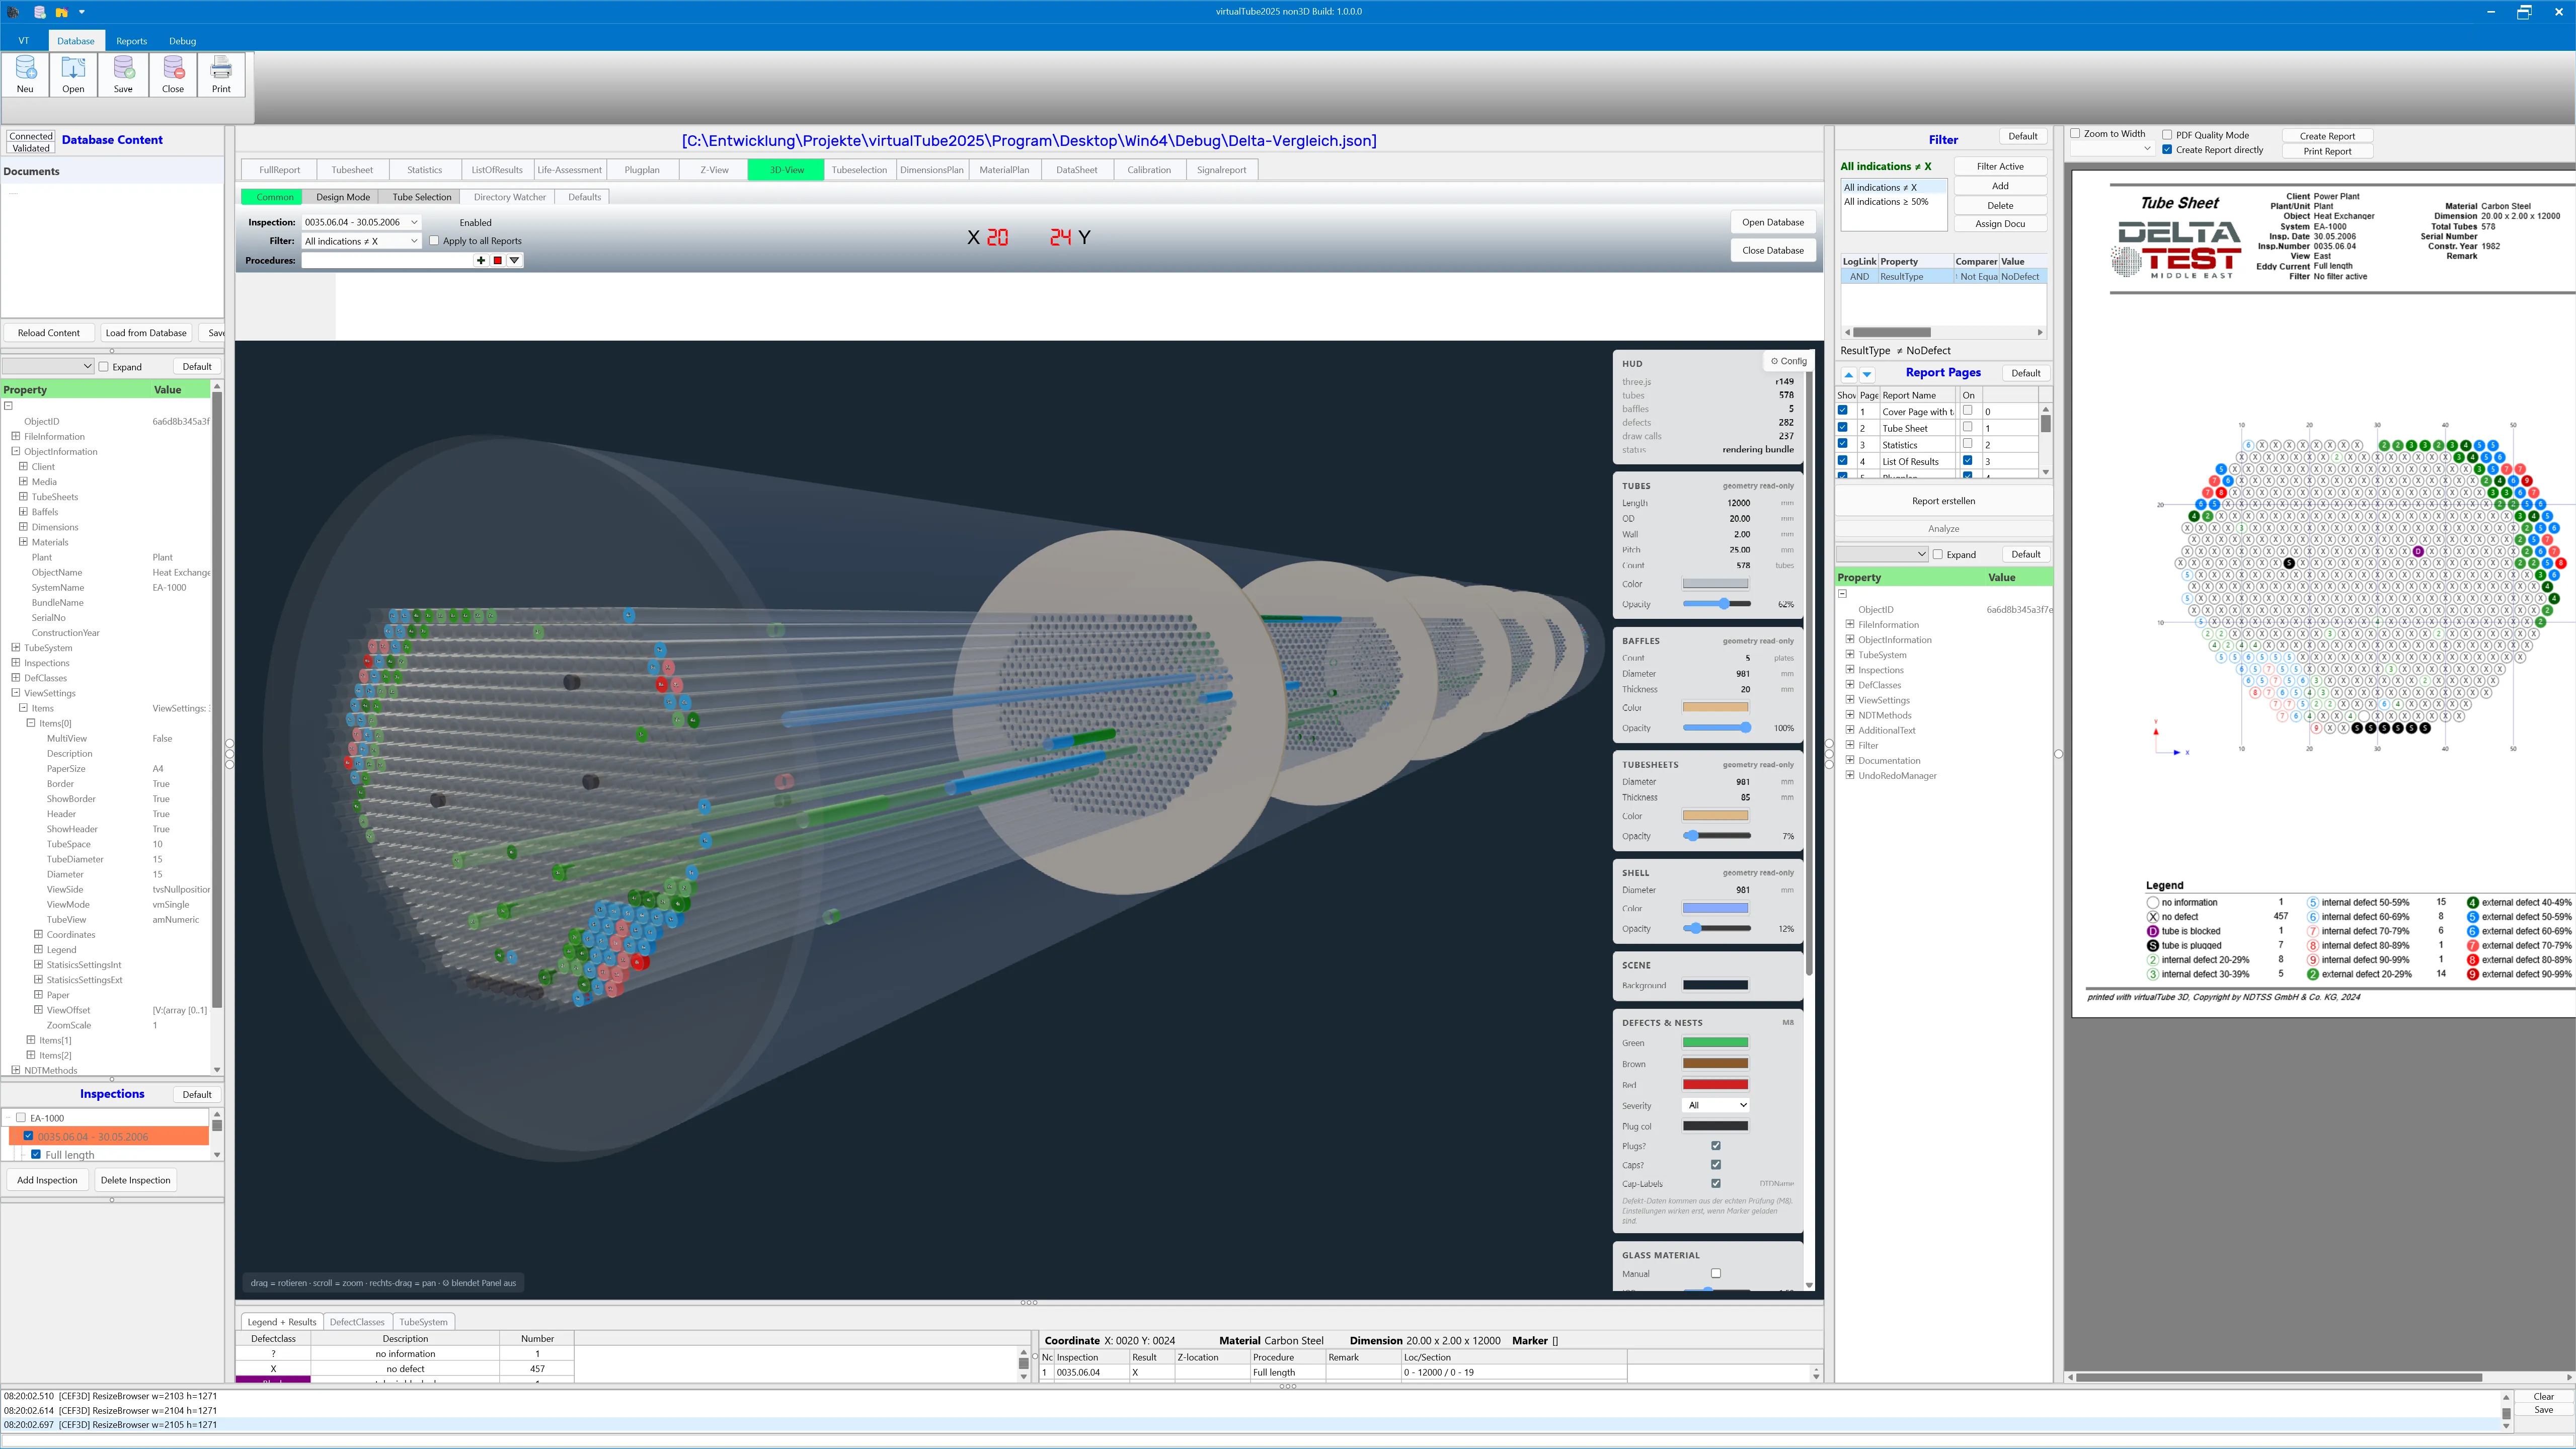Click the Baffles Color swatch

point(1715,707)
